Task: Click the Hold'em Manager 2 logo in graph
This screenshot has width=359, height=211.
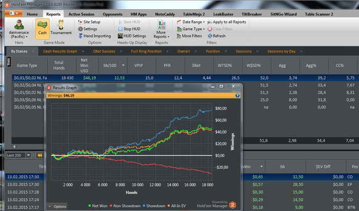Action: point(232,205)
